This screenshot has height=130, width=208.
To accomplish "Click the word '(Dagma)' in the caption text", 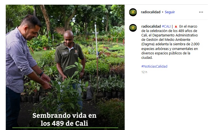I will [x=148, y=44].
